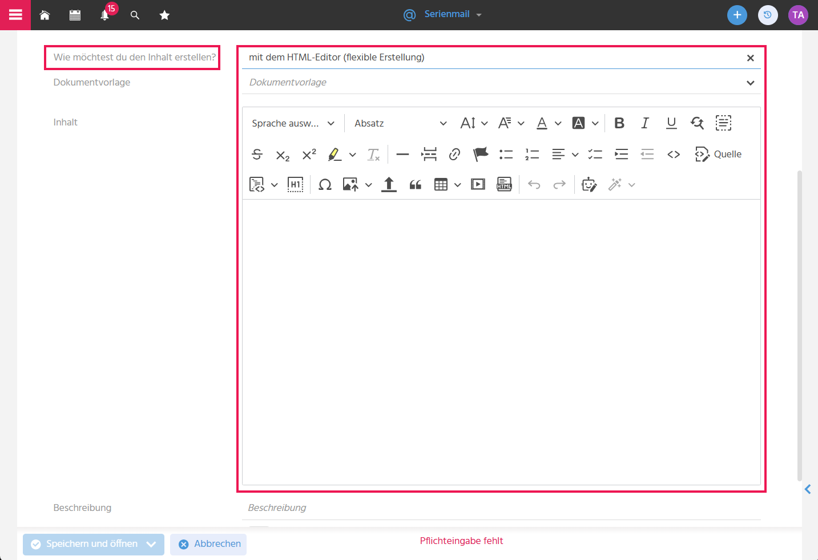Click into the editor content area
818x560 pixels.
501,342
